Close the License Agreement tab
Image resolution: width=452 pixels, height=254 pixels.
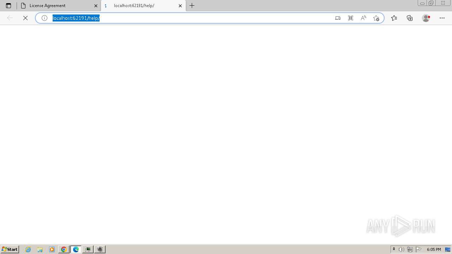[x=96, y=6]
